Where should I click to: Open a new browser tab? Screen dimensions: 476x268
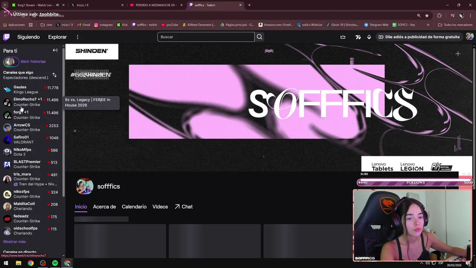click(249, 5)
